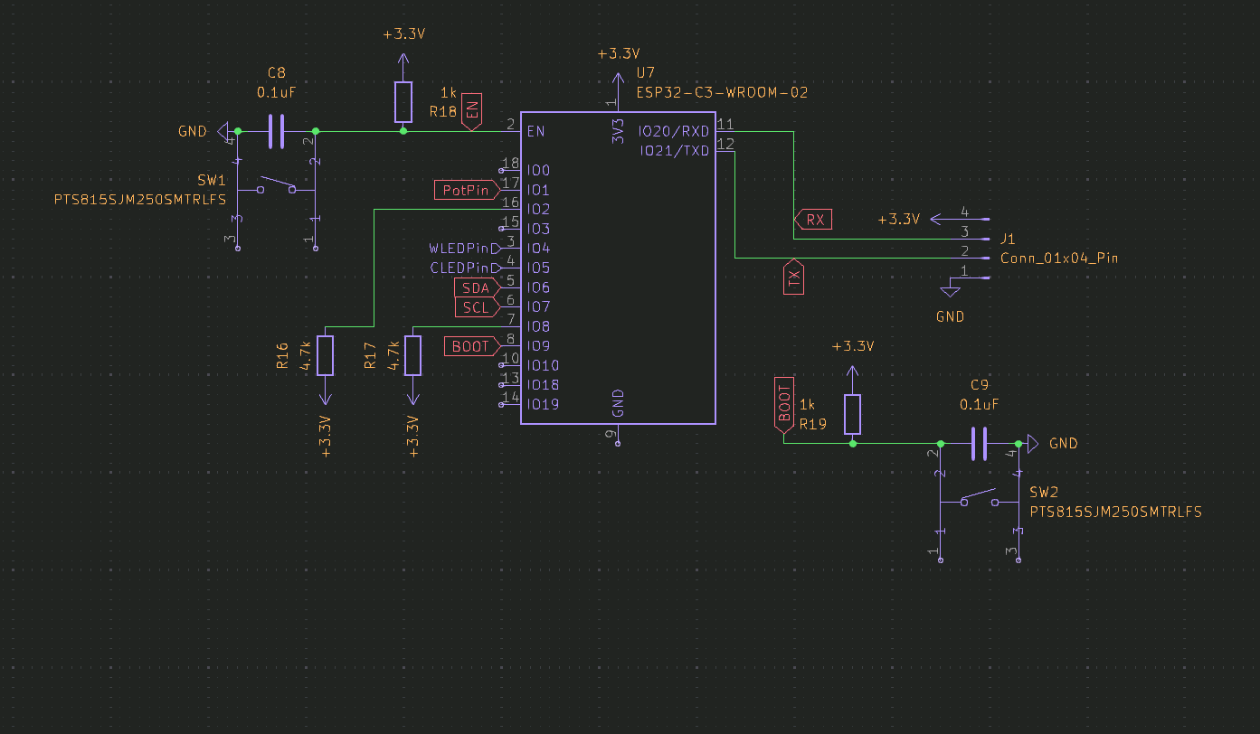Select the EN global label near R18

point(471,111)
